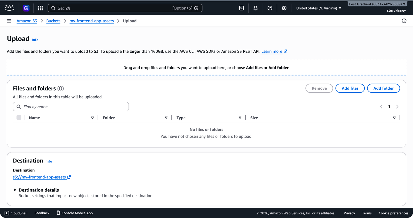Click Info link next to Upload
This screenshot has width=413, height=218.
pos(35,40)
